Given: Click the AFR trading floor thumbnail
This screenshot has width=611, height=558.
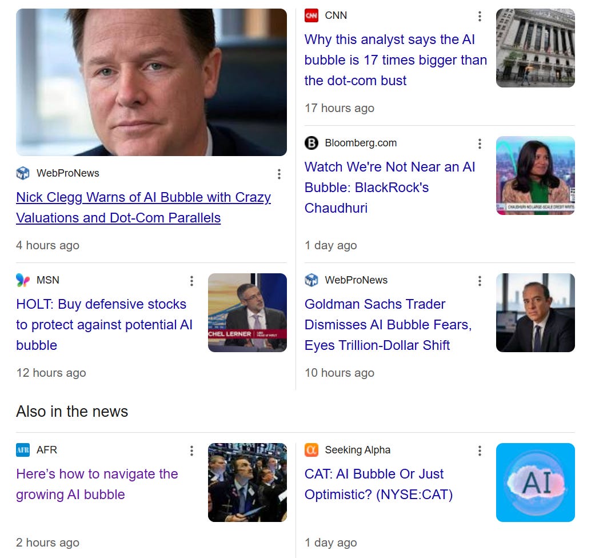Looking at the screenshot, I should click(x=247, y=483).
